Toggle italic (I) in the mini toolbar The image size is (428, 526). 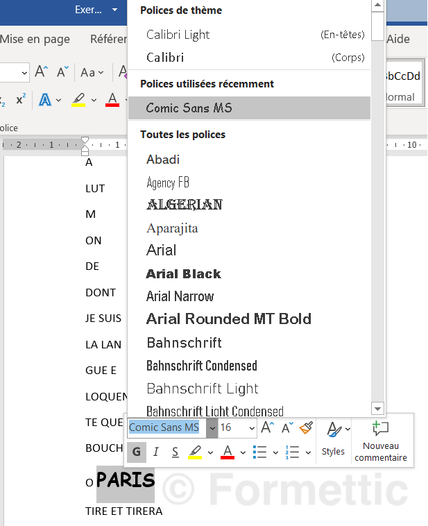(156, 452)
